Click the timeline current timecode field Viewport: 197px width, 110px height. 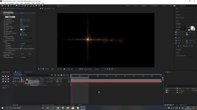[18, 75]
